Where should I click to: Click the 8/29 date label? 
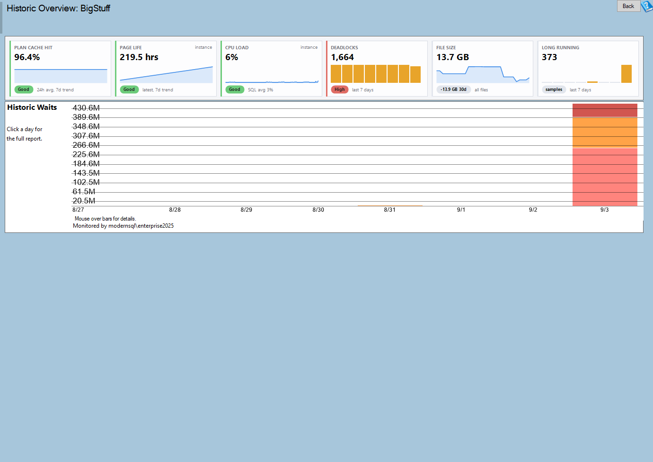point(247,210)
